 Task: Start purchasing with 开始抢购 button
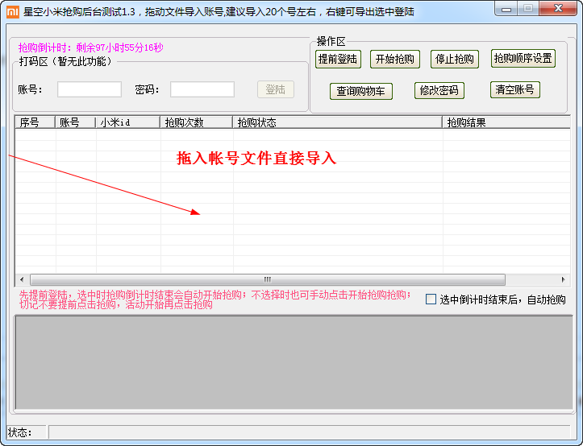pyautogui.click(x=395, y=59)
